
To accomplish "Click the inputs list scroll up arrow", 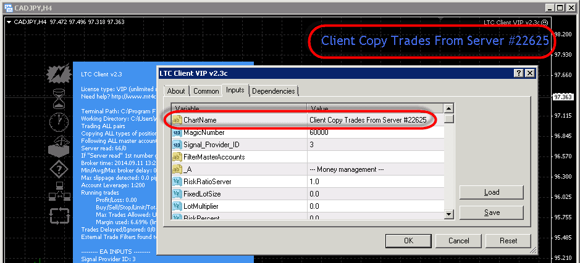I will pos(448,108).
